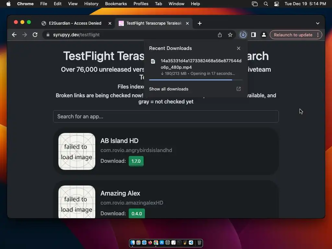This screenshot has width=332, height=249.
Task: Open Chrome's three-dot menu
Action: (318, 35)
